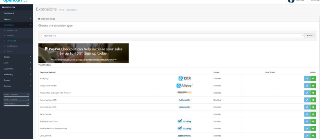Viewport: 320px width, 139px height.
Task: Click the Filter button
Action: tap(309, 36)
